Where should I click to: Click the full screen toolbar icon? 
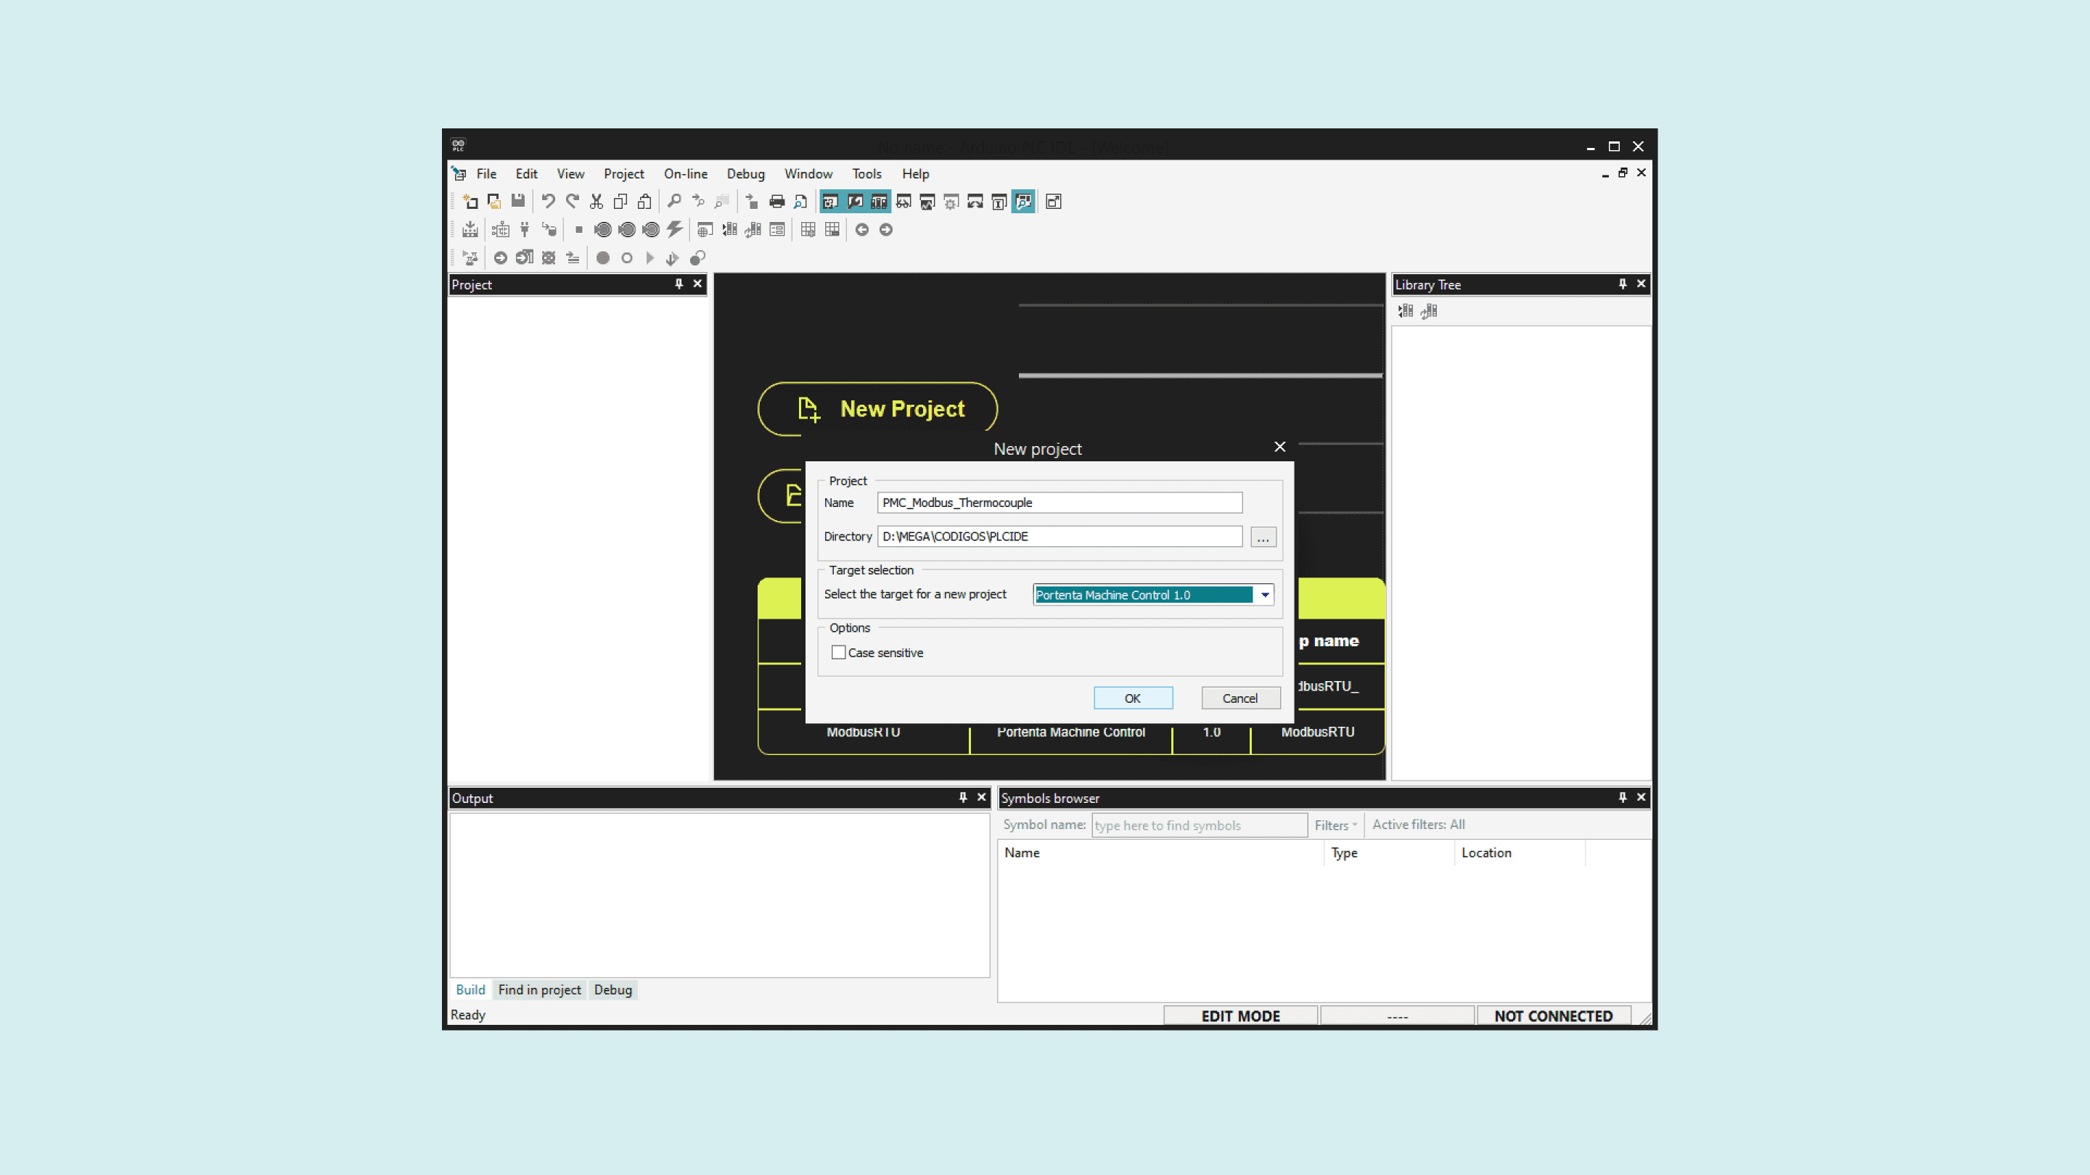1053,202
